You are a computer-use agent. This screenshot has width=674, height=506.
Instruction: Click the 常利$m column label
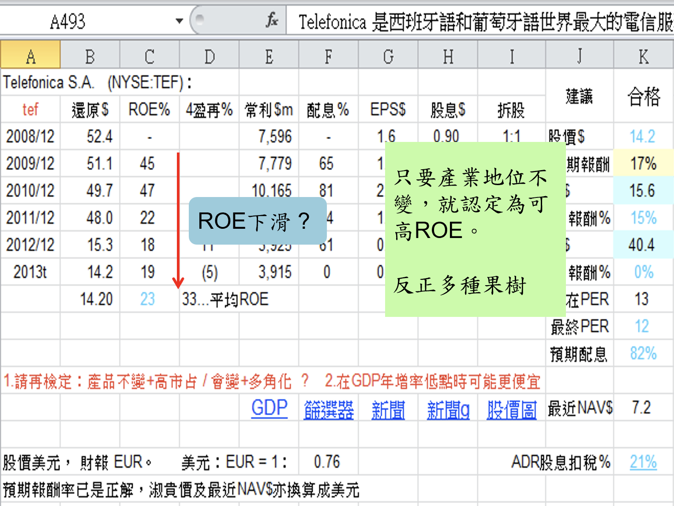269,110
